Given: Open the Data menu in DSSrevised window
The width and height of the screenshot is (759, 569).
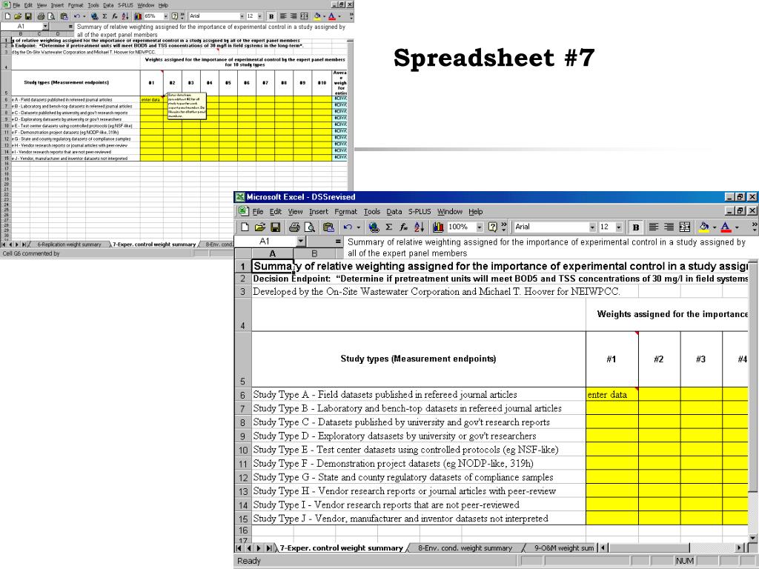Looking at the screenshot, I should point(394,211).
